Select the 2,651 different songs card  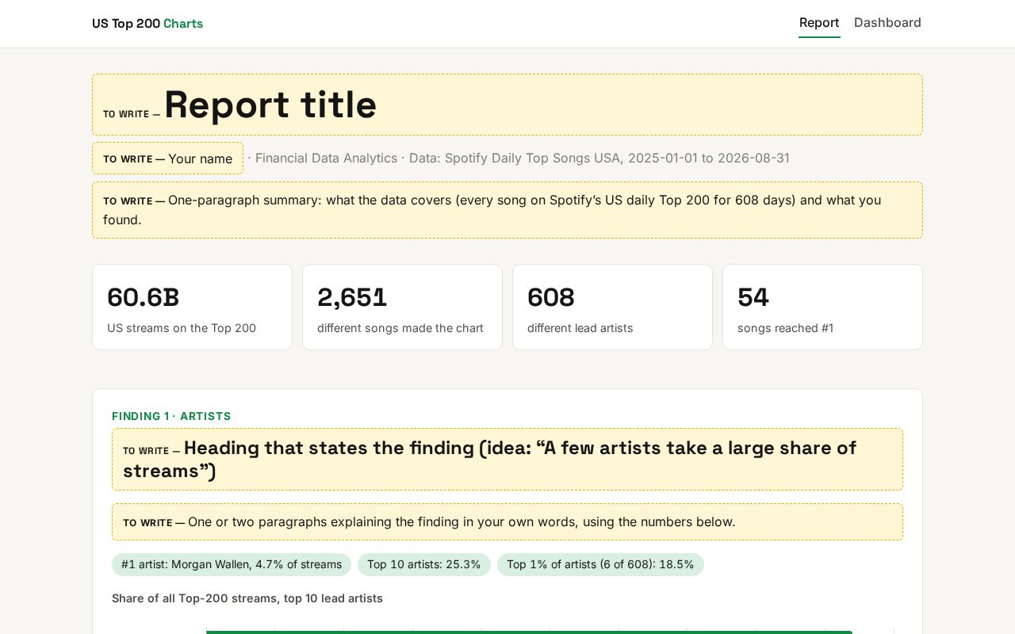[402, 307]
